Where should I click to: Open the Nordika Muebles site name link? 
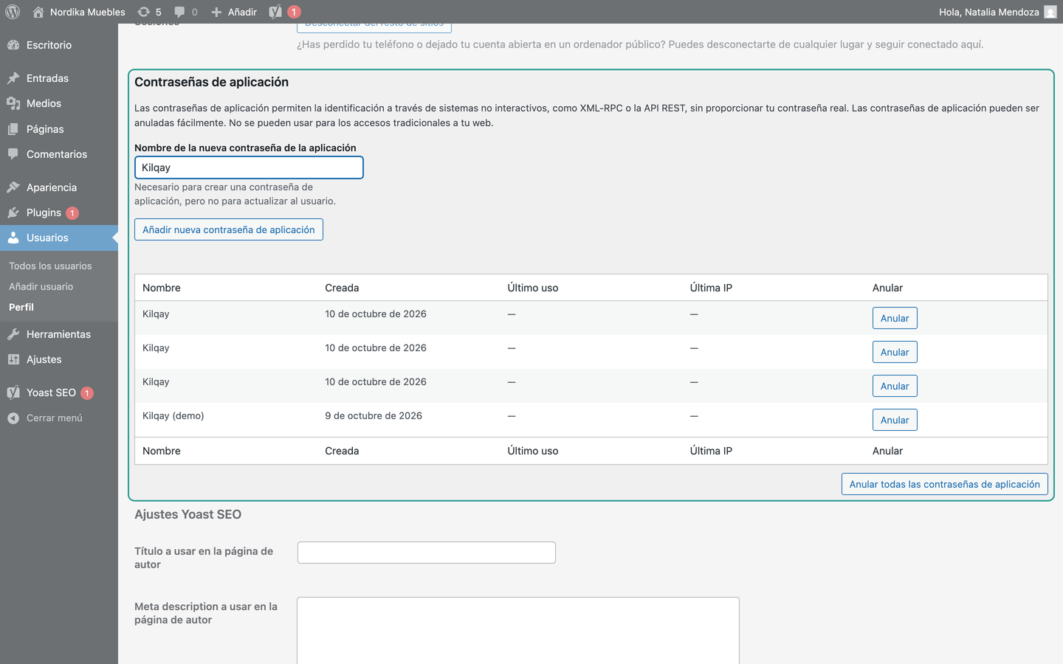(x=88, y=12)
